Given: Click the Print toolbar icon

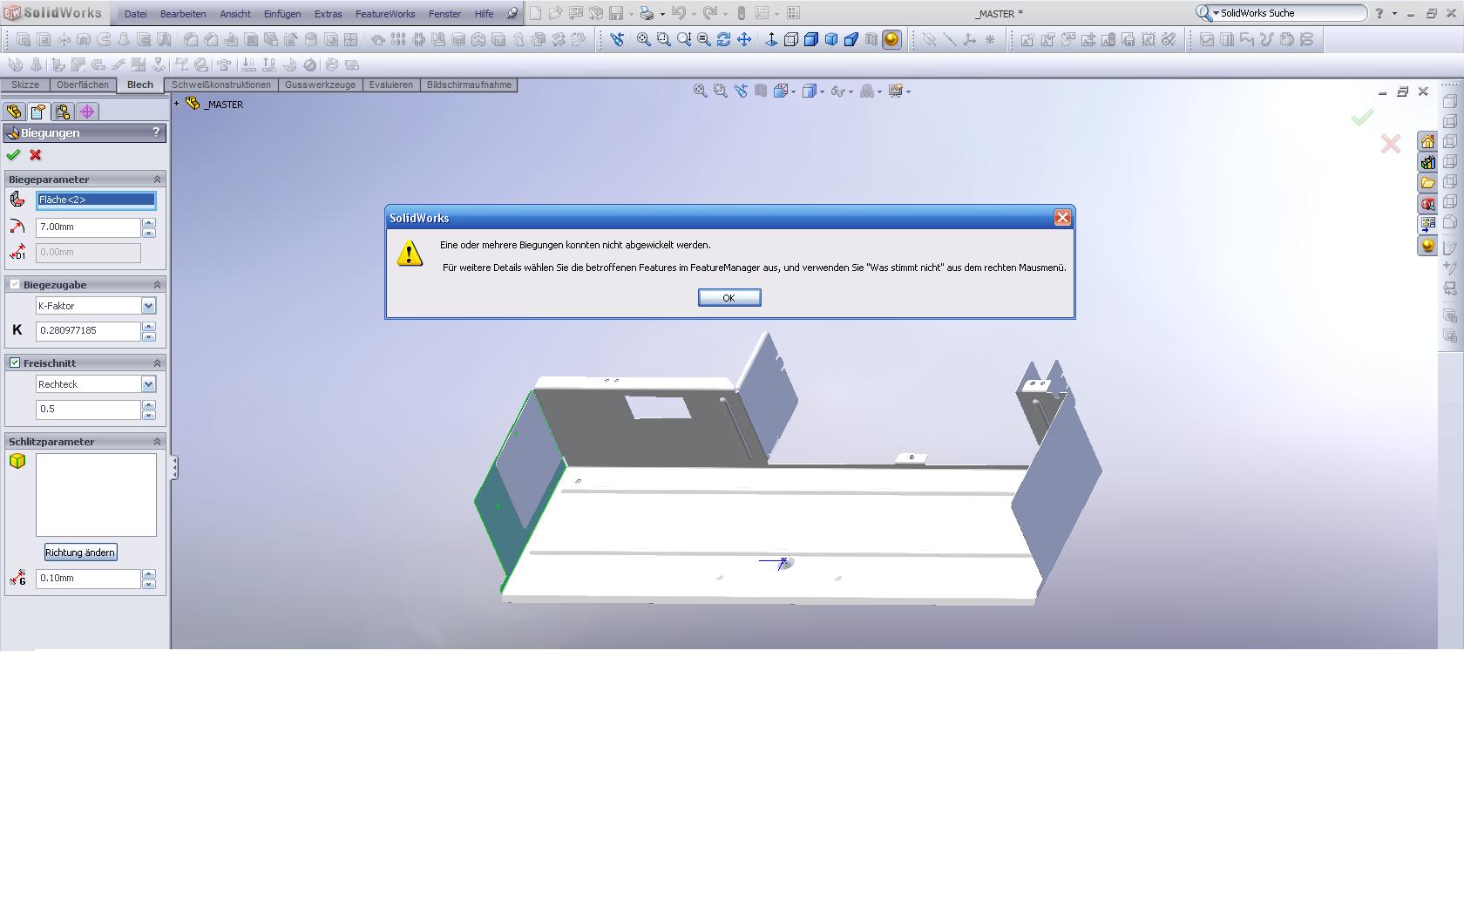Looking at the screenshot, I should [647, 13].
